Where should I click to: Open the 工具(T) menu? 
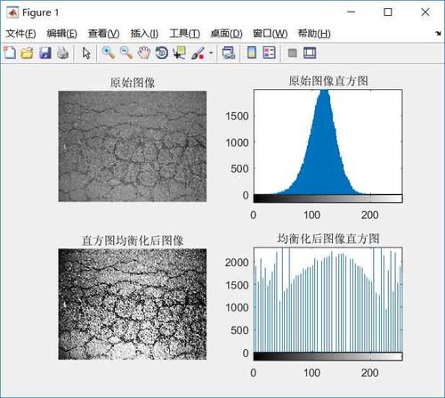(185, 34)
